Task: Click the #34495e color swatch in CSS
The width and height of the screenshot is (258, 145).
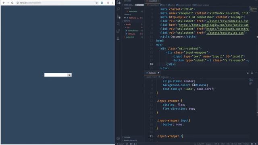Action: (193, 85)
